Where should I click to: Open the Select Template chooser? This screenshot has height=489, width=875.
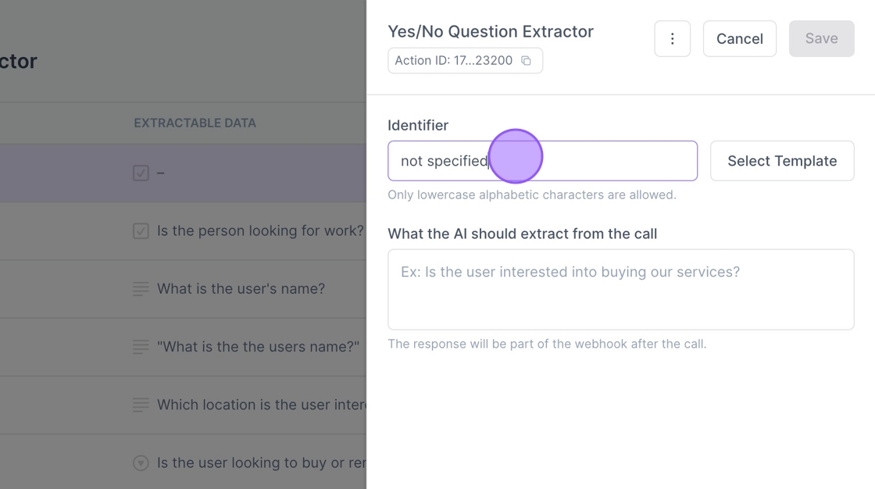781,161
